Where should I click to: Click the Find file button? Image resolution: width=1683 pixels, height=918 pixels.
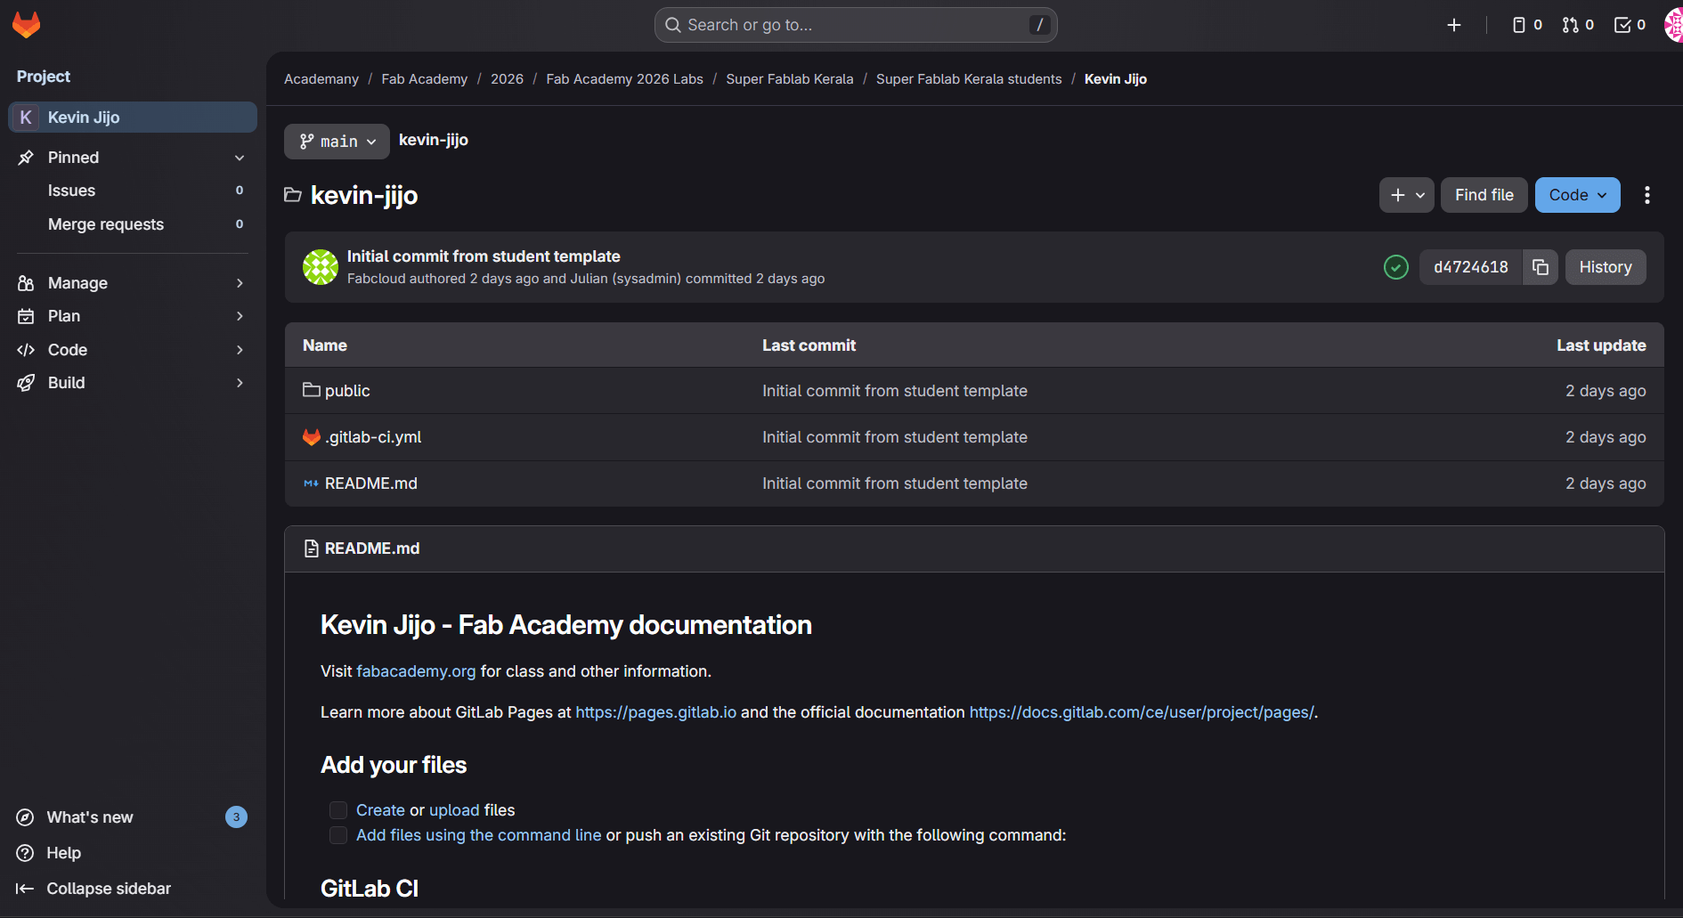[x=1483, y=194]
